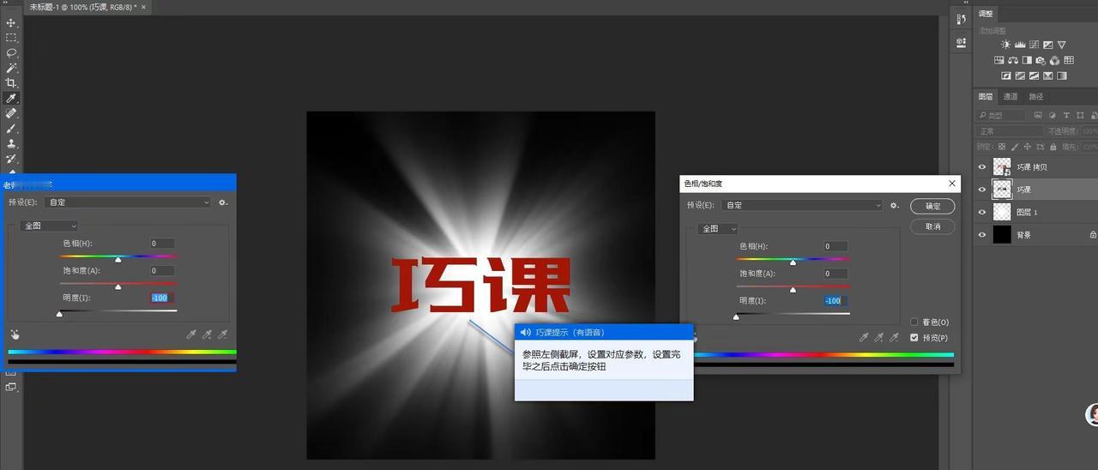Close the 未标题-1 document tab

click(x=143, y=7)
